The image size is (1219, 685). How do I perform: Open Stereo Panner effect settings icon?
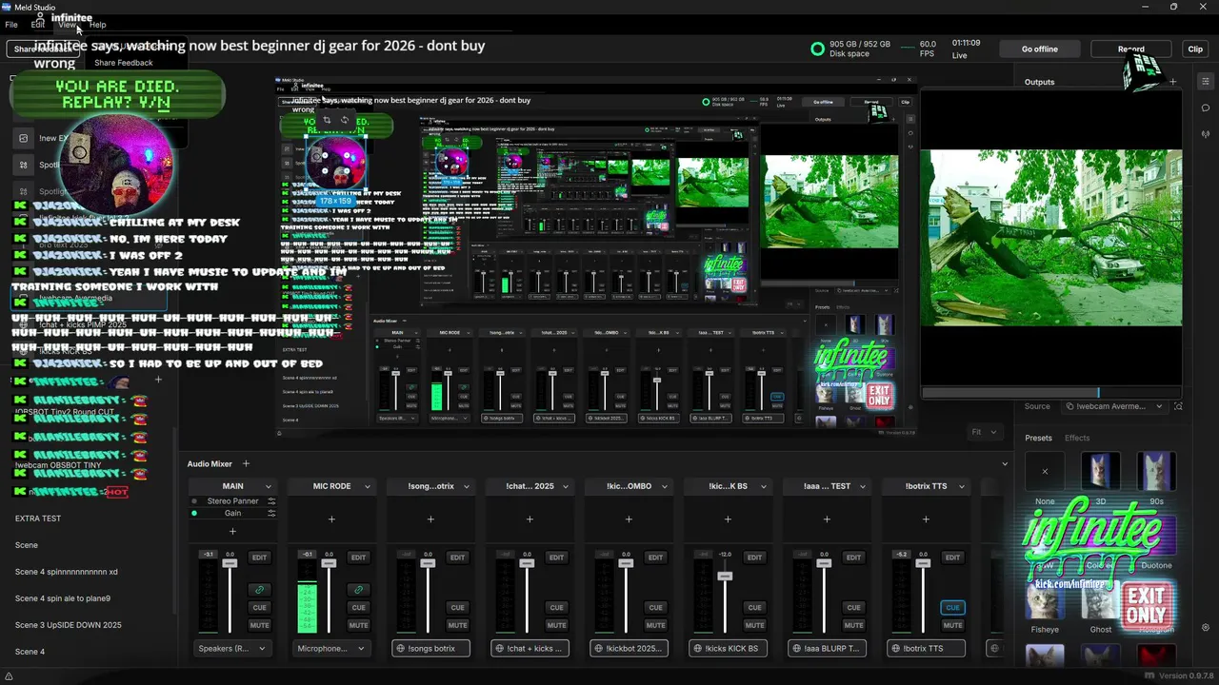tap(271, 501)
